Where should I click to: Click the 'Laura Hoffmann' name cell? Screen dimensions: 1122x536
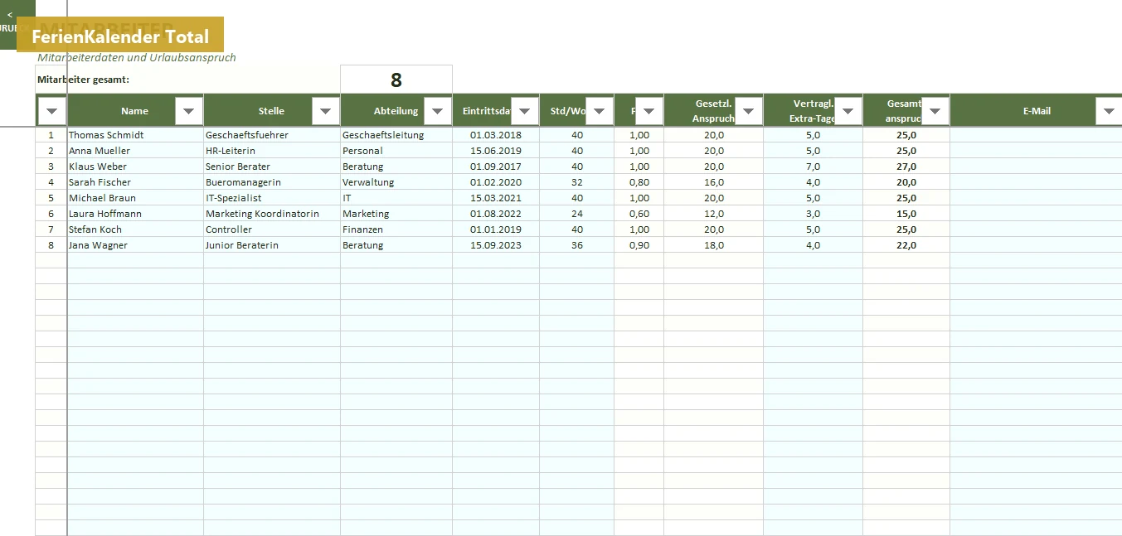point(135,214)
